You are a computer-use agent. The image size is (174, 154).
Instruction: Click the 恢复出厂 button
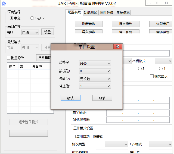(161, 24)
